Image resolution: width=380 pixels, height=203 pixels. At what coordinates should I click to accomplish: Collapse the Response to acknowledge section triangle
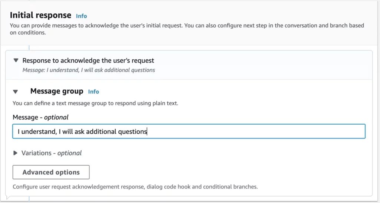(x=16, y=60)
